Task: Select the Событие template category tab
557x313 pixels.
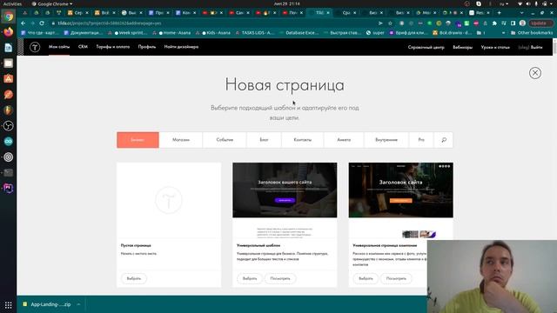Action: click(225, 140)
